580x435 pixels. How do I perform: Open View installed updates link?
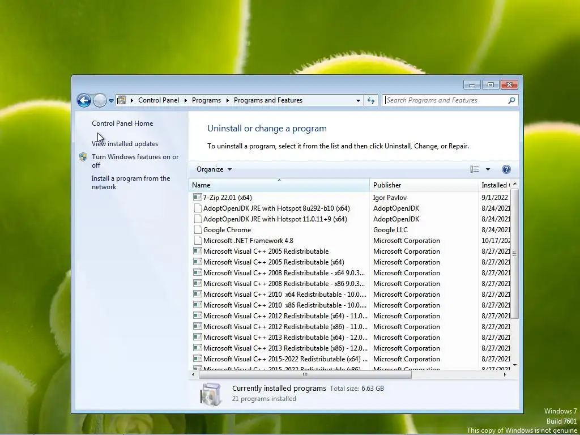click(125, 143)
